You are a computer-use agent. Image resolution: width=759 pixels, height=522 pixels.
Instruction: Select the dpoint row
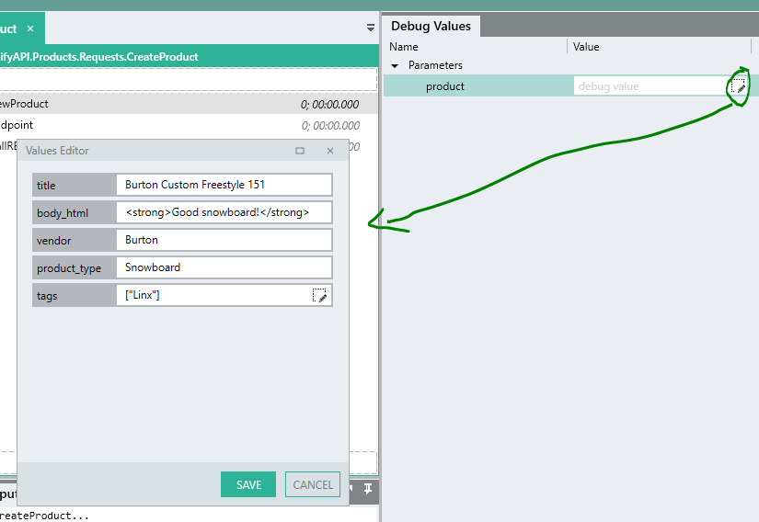pyautogui.click(x=189, y=125)
